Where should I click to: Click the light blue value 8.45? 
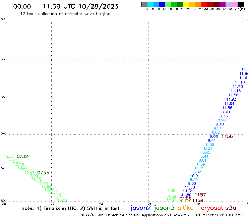click(206, 152)
